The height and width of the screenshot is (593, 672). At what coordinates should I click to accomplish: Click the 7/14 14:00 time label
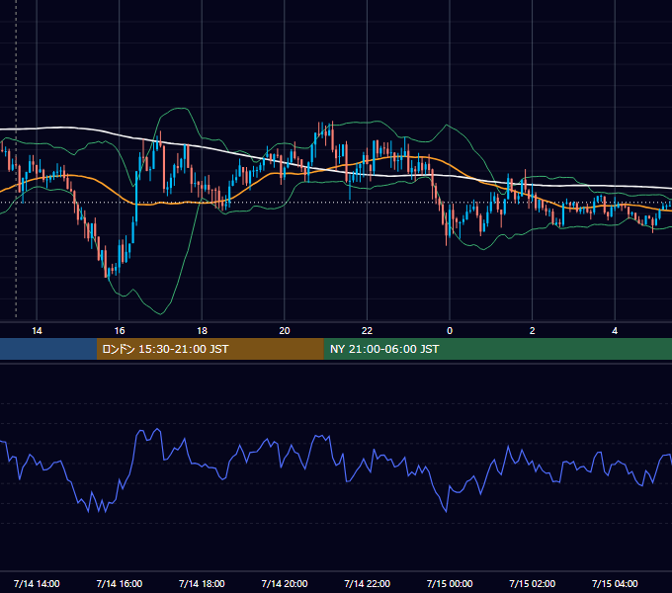37,583
